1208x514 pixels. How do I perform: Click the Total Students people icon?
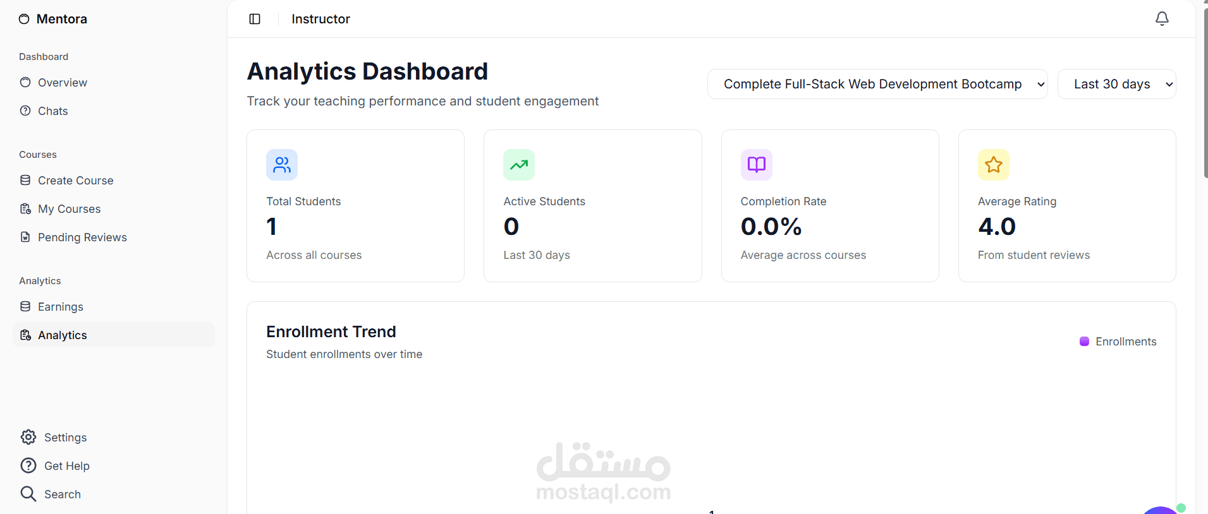coord(282,165)
